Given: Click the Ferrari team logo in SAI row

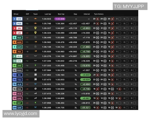Looking at the screenshot, I should tap(35, 28).
